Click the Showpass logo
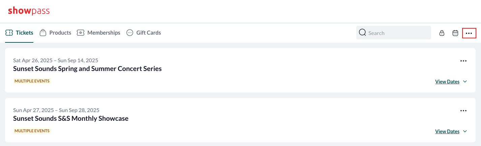 (29, 11)
